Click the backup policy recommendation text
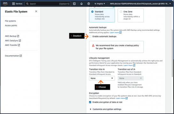Screen dimensions: 174x114 coord(117,47)
